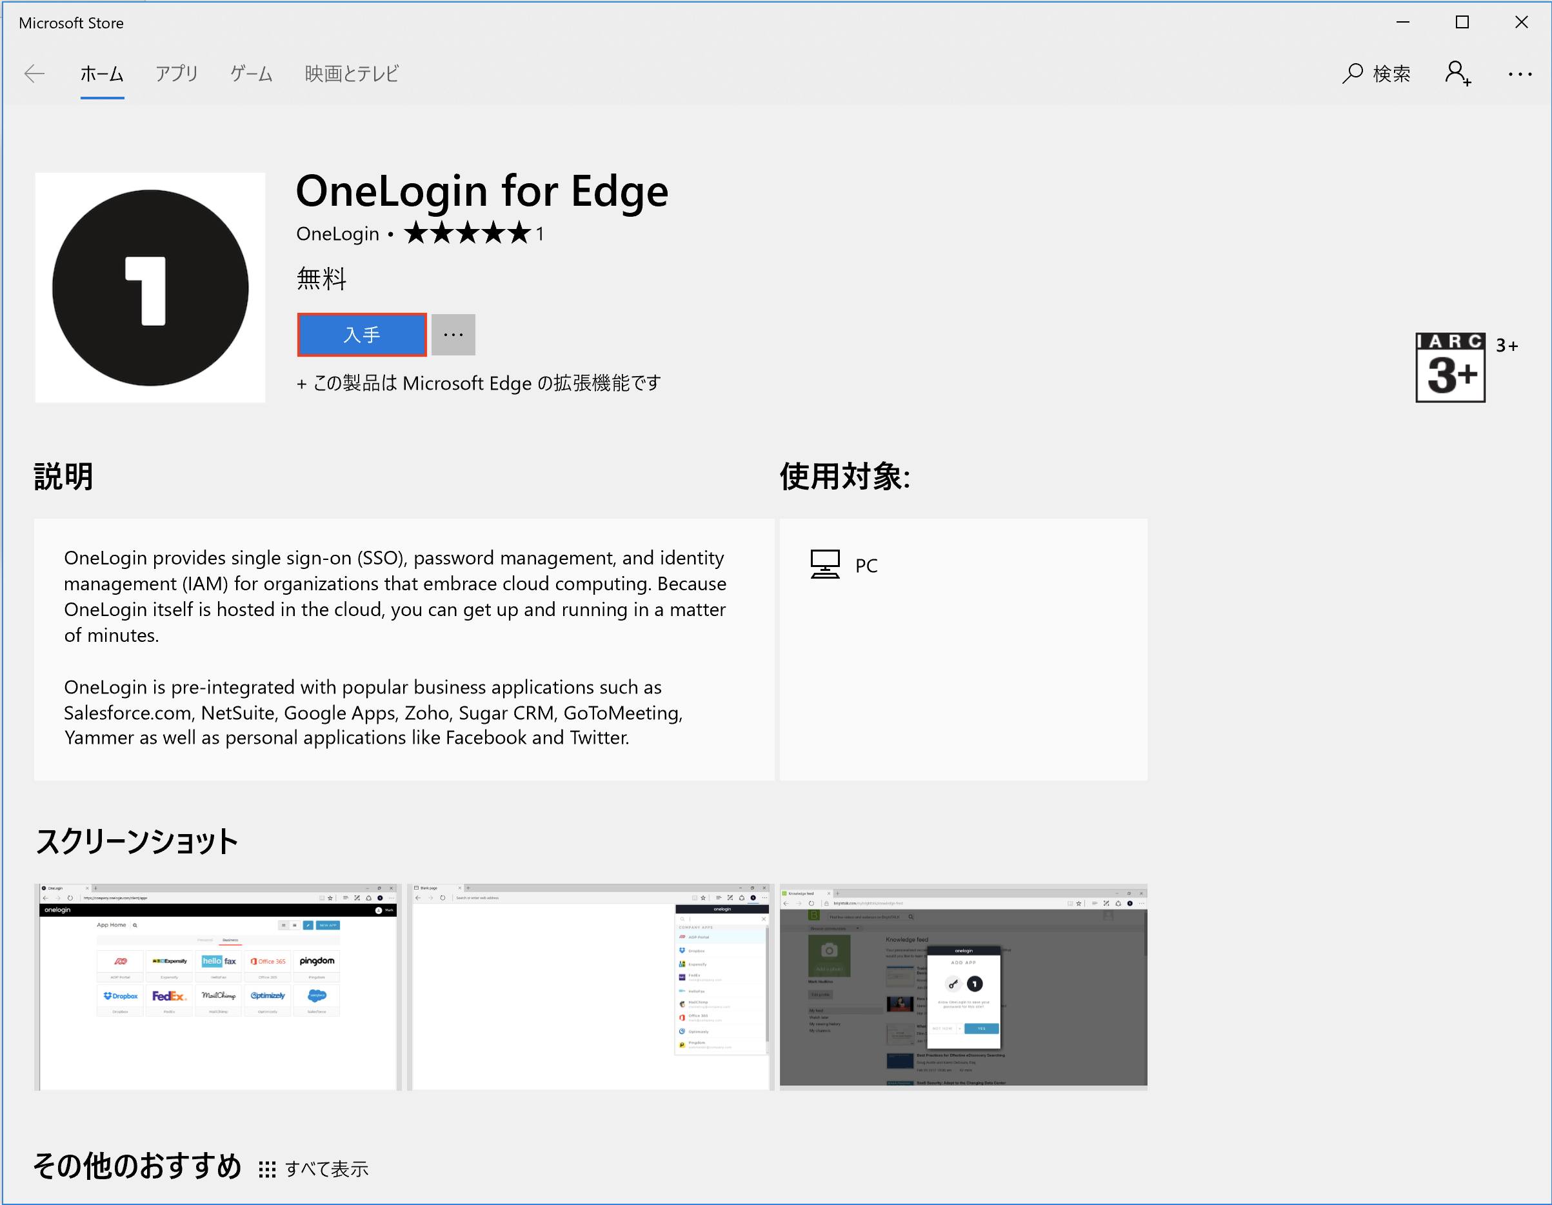Open the ellipsis button beside 入手
The width and height of the screenshot is (1552, 1205).
(453, 335)
